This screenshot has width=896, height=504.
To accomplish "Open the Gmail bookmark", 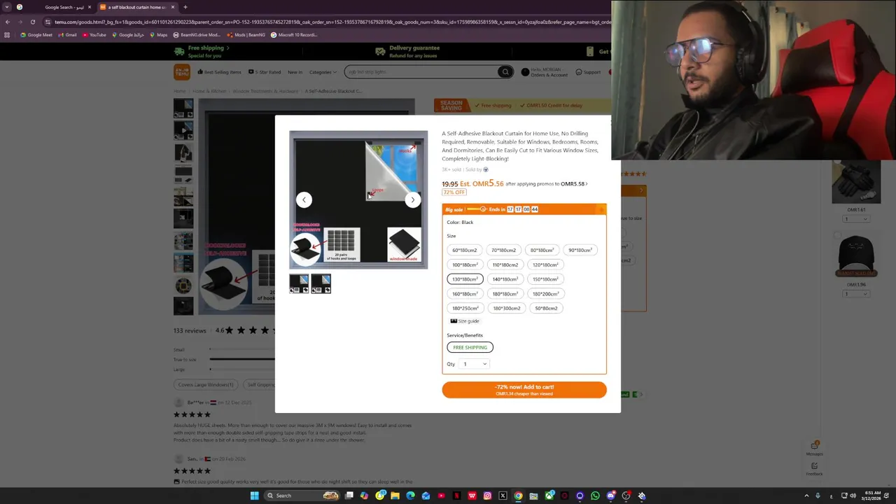I will point(68,35).
